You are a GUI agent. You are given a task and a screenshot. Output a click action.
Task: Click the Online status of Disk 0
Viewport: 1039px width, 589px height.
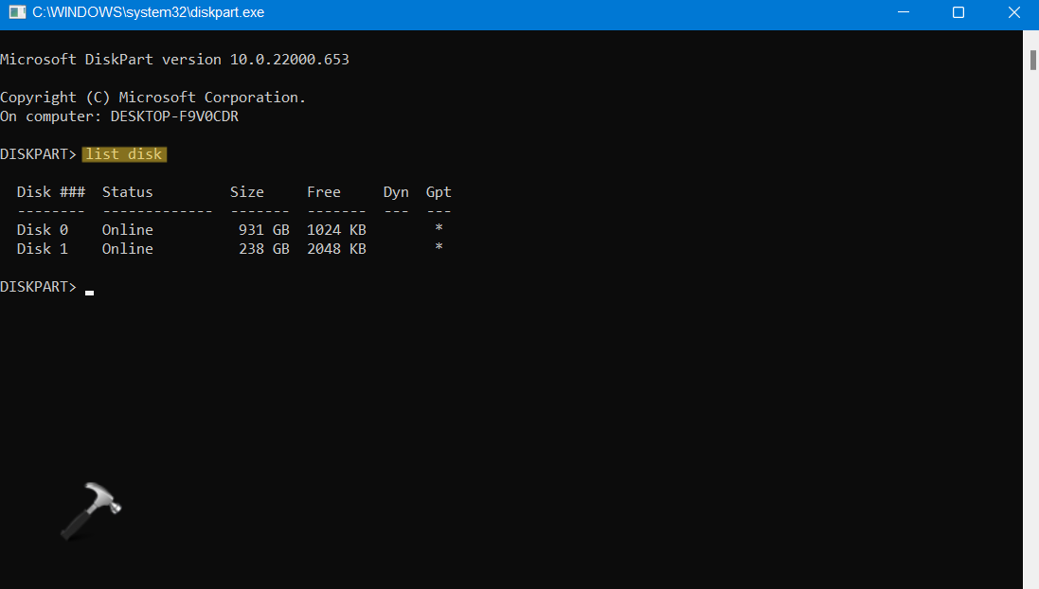(127, 230)
